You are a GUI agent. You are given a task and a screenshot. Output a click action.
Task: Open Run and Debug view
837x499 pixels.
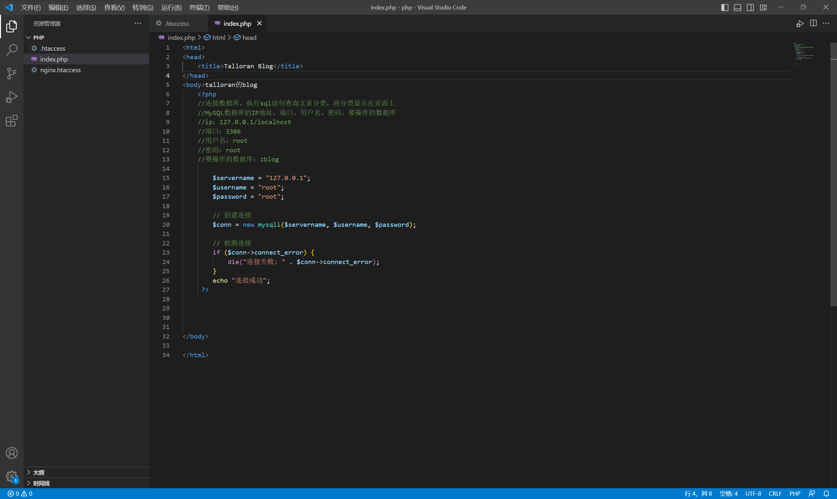click(11, 97)
